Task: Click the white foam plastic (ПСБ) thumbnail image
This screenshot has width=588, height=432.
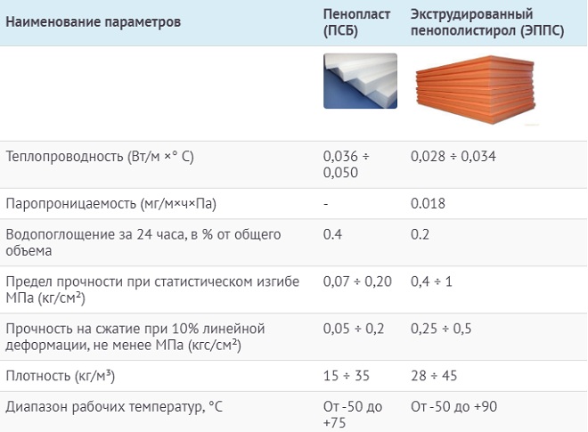Action: [360, 81]
